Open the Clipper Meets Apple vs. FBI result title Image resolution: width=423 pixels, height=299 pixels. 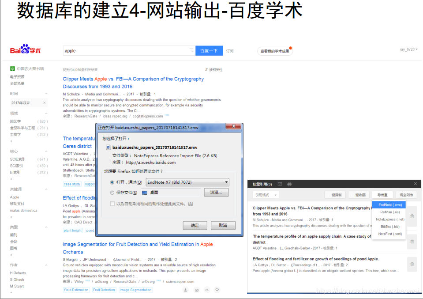[x=133, y=83]
